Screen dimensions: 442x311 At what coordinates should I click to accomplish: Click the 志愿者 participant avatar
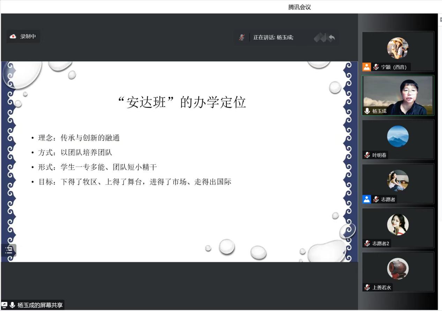click(398, 181)
